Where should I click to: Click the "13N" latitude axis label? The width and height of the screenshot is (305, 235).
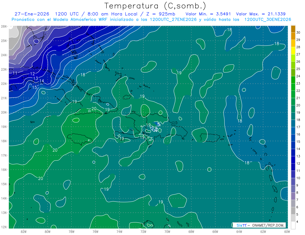(4, 212)
